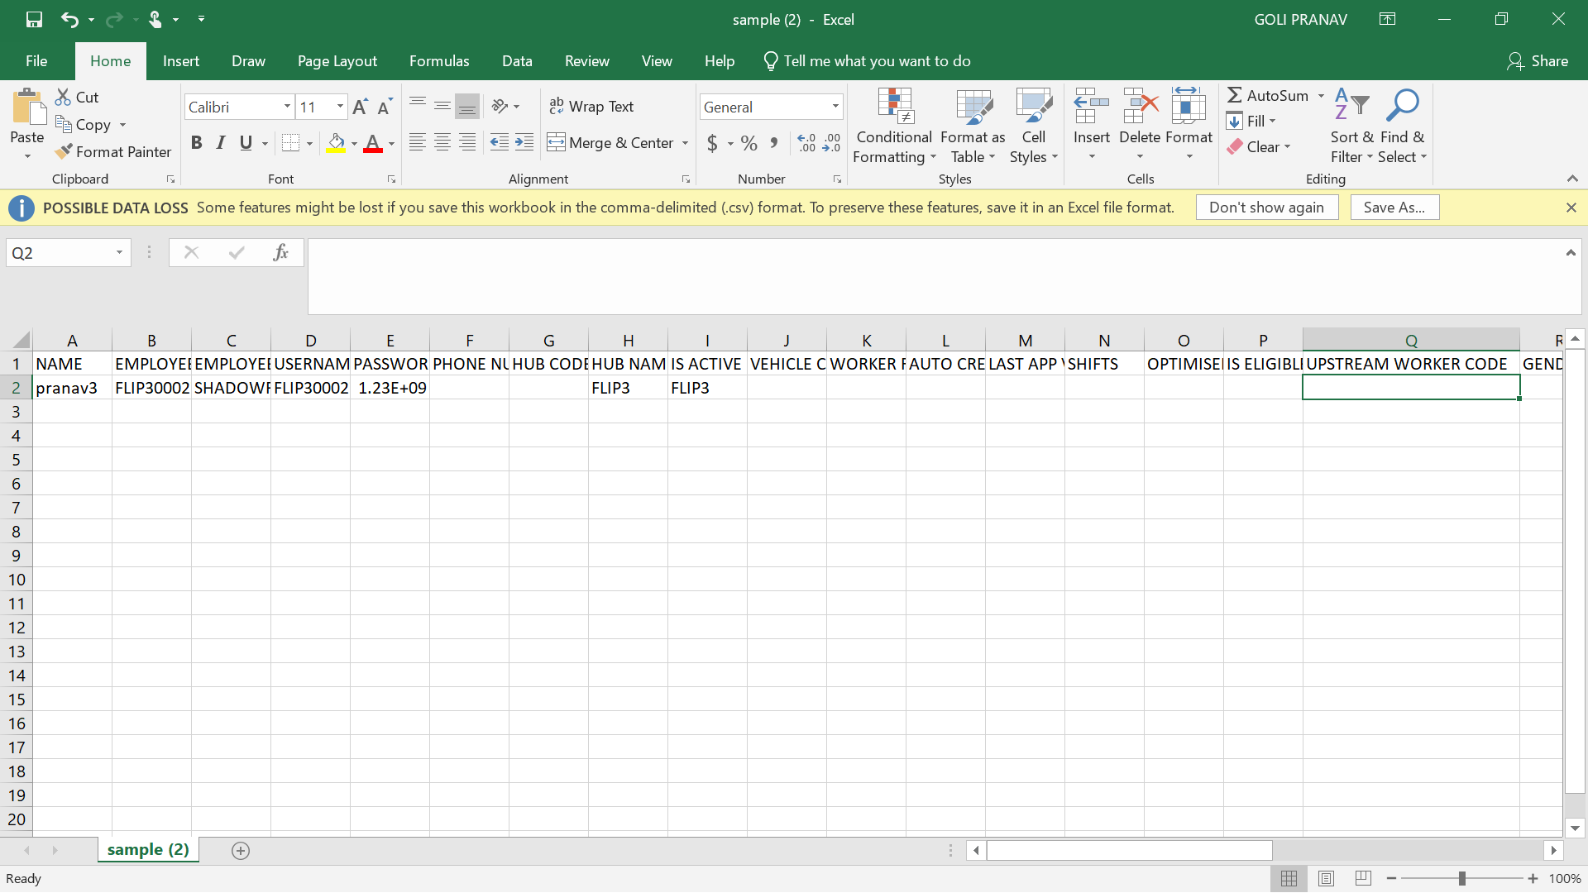Click the Delete cells icon
The width and height of the screenshot is (1588, 893).
pyautogui.click(x=1140, y=107)
